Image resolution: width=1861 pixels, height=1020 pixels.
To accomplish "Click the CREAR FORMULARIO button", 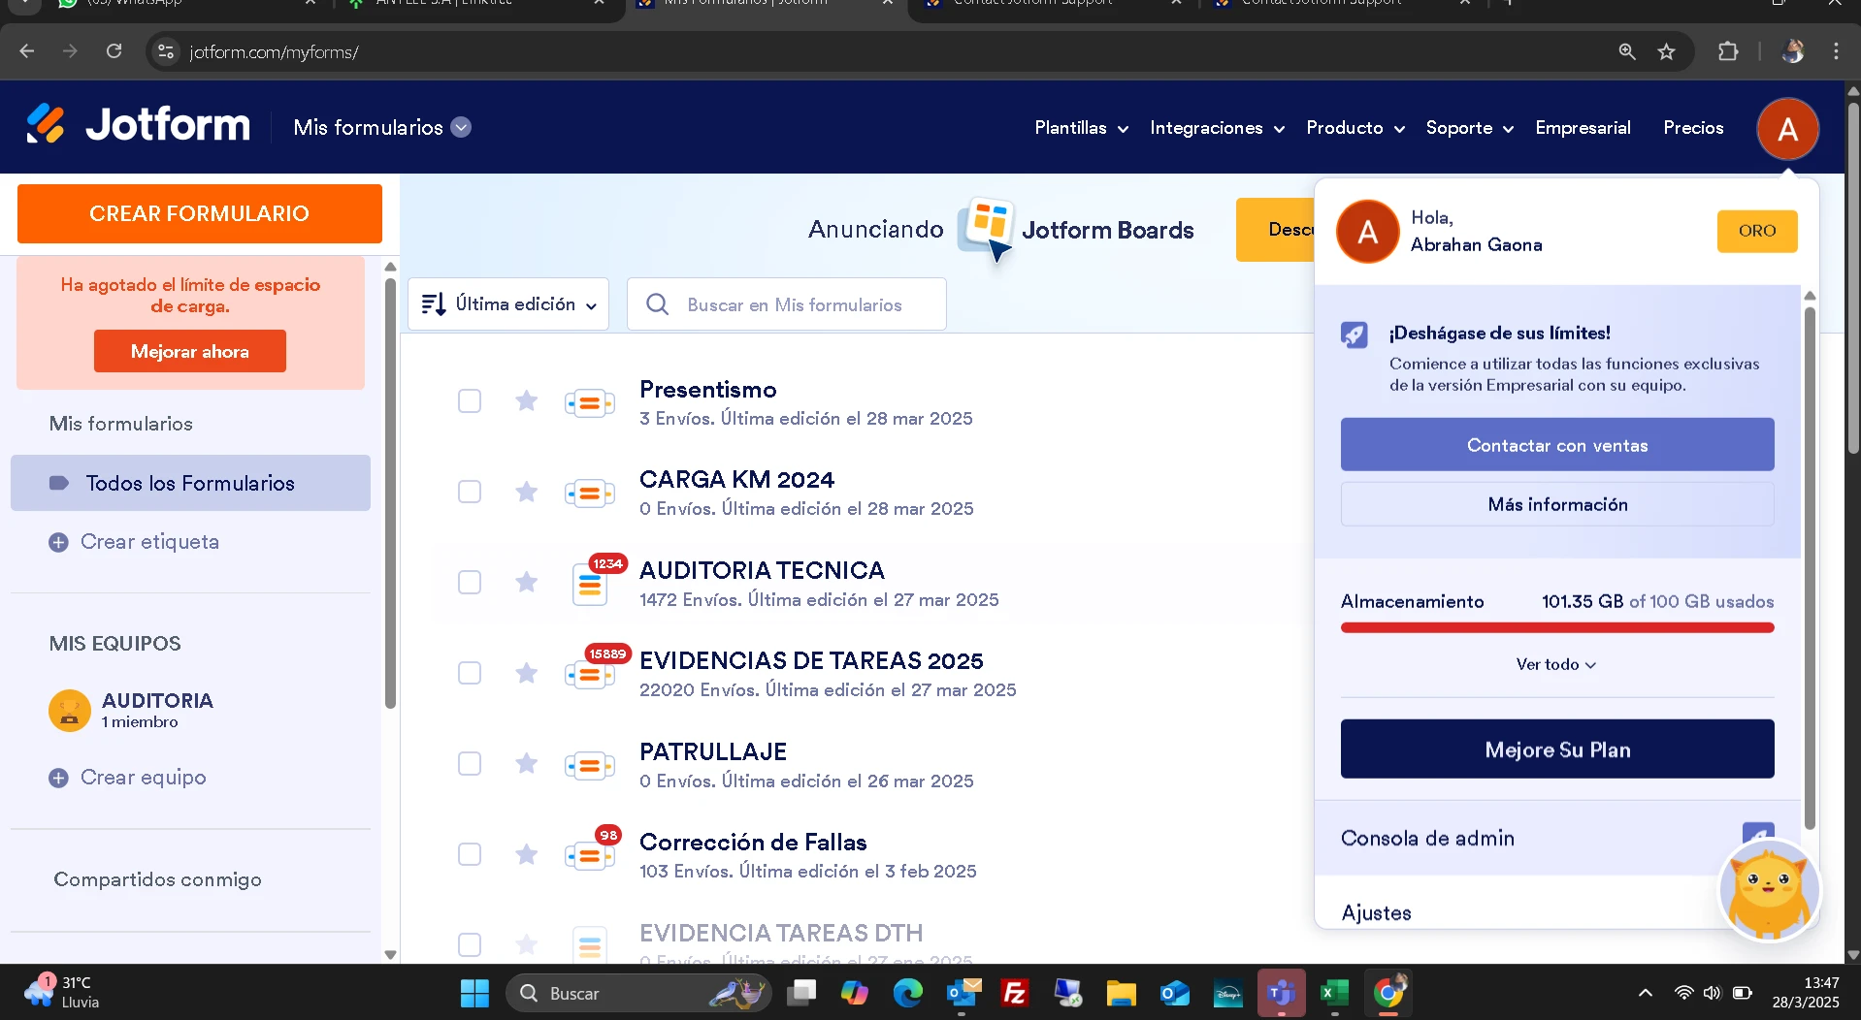I will point(198,213).
